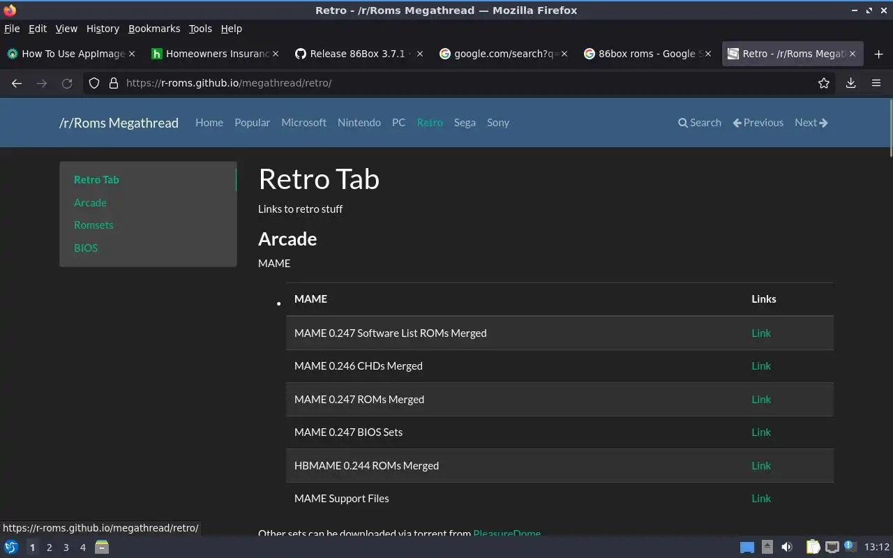Image resolution: width=893 pixels, height=558 pixels.
Task: Show site info via the padlock icon
Action: tap(114, 83)
